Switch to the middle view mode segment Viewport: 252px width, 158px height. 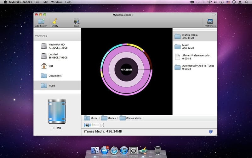click(94, 125)
